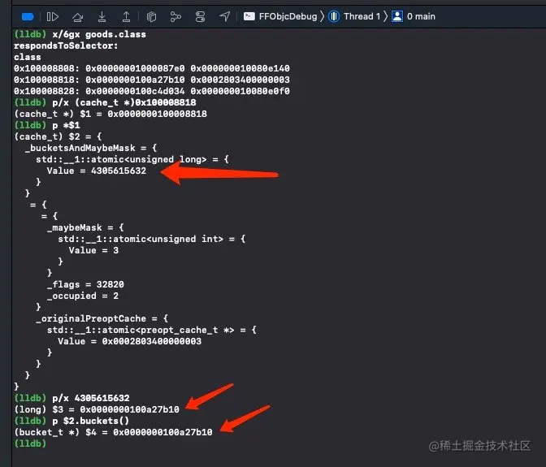Click the 'respondsToSelector:' output line
This screenshot has width=546, height=467.
pos(66,46)
